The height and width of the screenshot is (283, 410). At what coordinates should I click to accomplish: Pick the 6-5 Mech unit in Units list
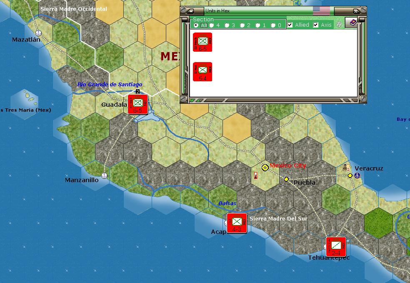pos(202,42)
